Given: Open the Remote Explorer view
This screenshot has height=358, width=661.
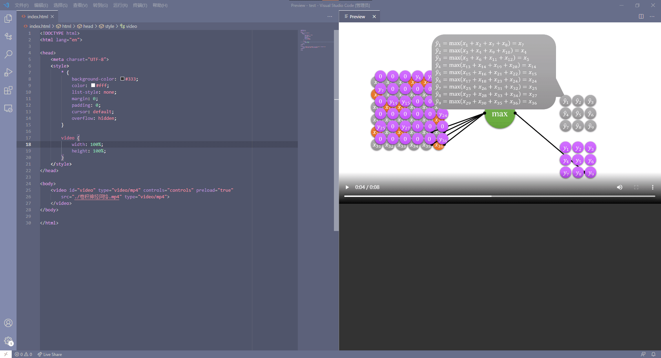Looking at the screenshot, I should coord(8,108).
